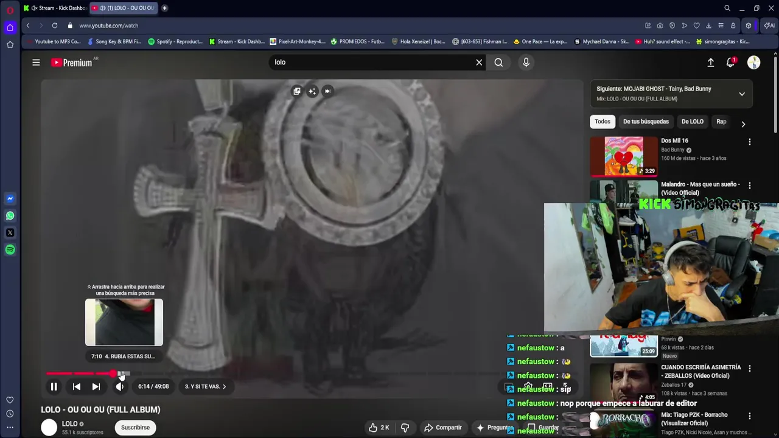Reload the current page

(55, 26)
